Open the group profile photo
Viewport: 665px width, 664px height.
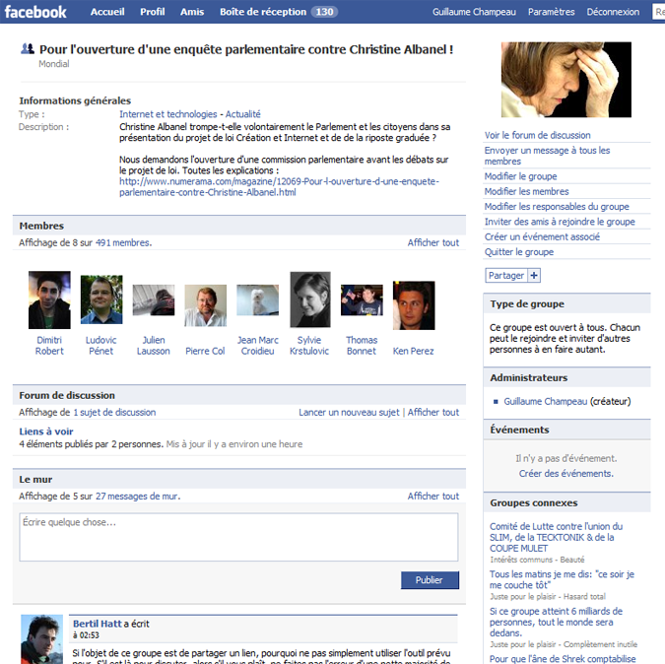tap(566, 80)
